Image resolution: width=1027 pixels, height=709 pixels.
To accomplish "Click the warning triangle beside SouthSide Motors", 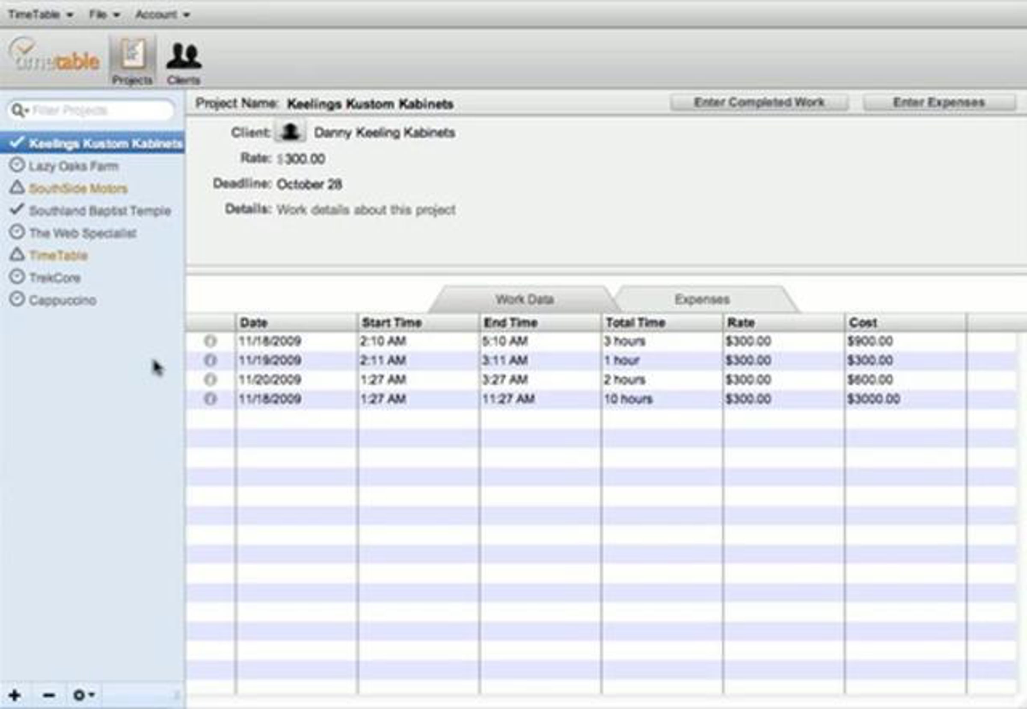I will pyautogui.click(x=17, y=187).
